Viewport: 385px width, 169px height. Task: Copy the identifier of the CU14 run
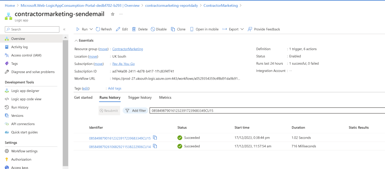point(155,146)
